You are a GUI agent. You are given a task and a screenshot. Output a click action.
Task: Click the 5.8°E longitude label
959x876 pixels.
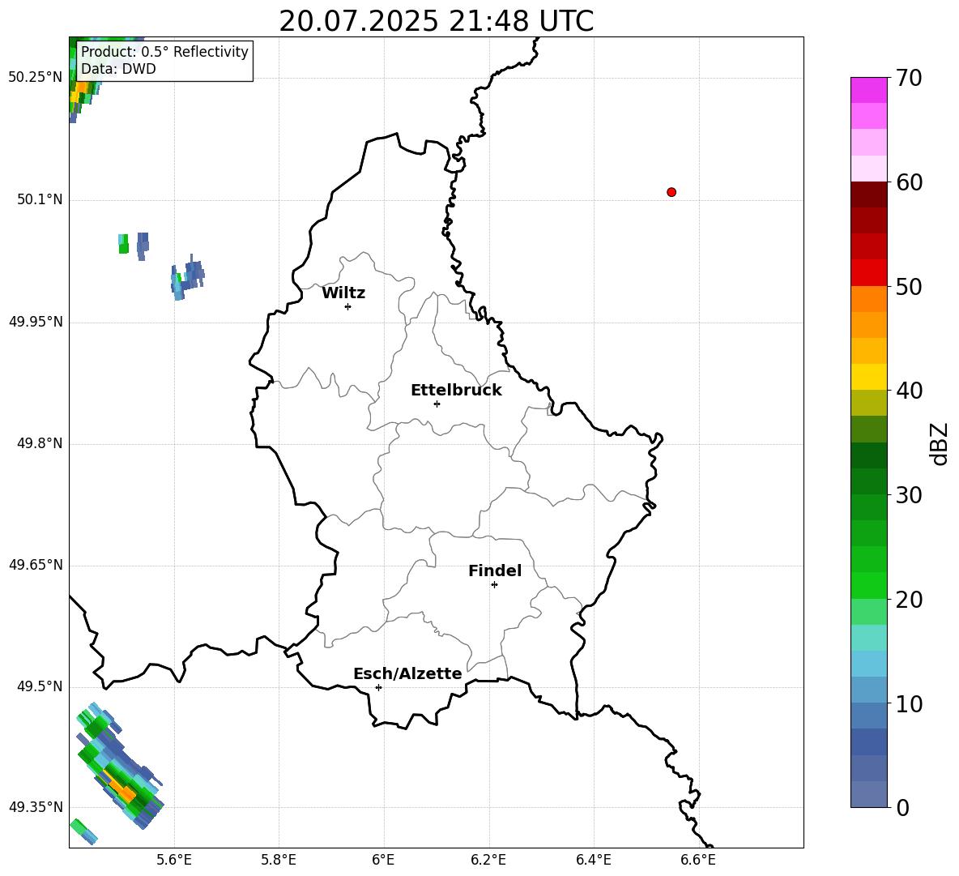point(279,861)
